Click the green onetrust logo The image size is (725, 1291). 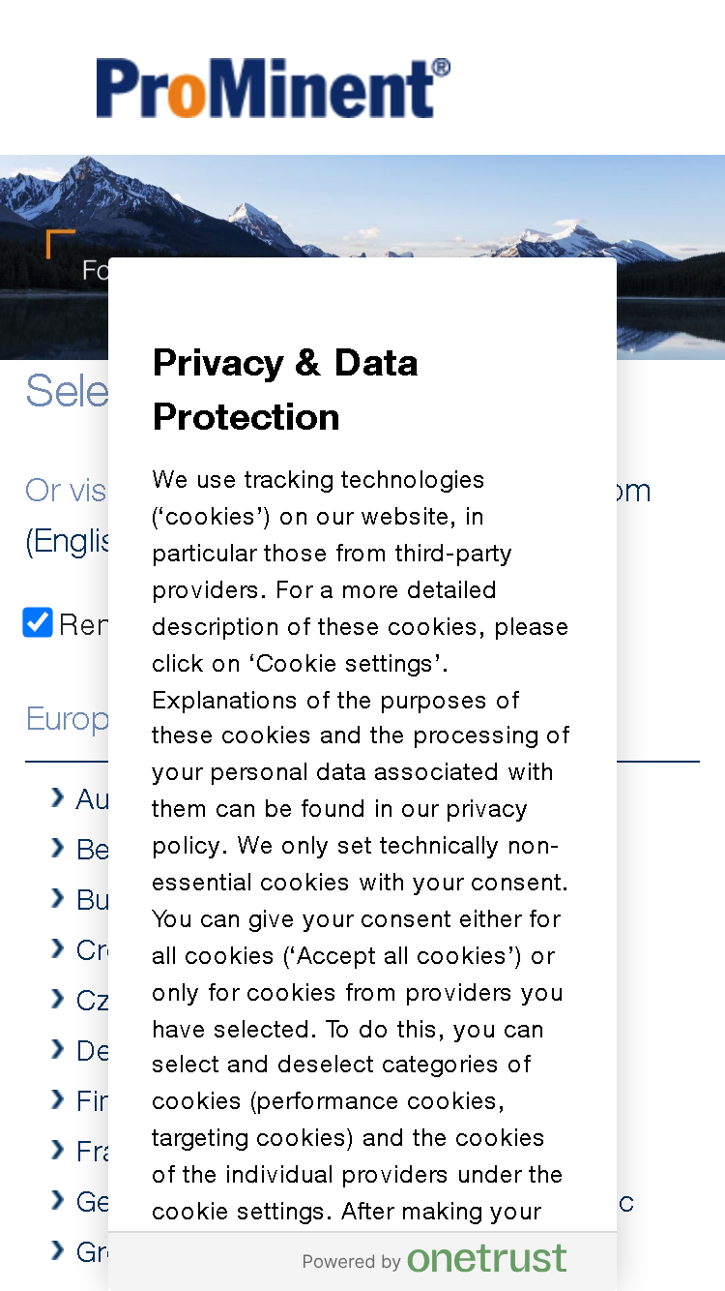pyautogui.click(x=486, y=1259)
